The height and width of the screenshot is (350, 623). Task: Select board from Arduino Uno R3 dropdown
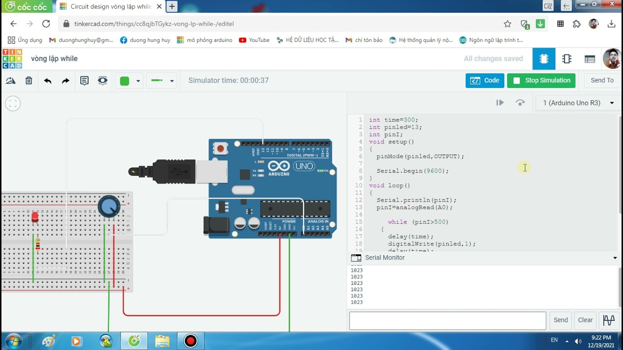tap(578, 103)
